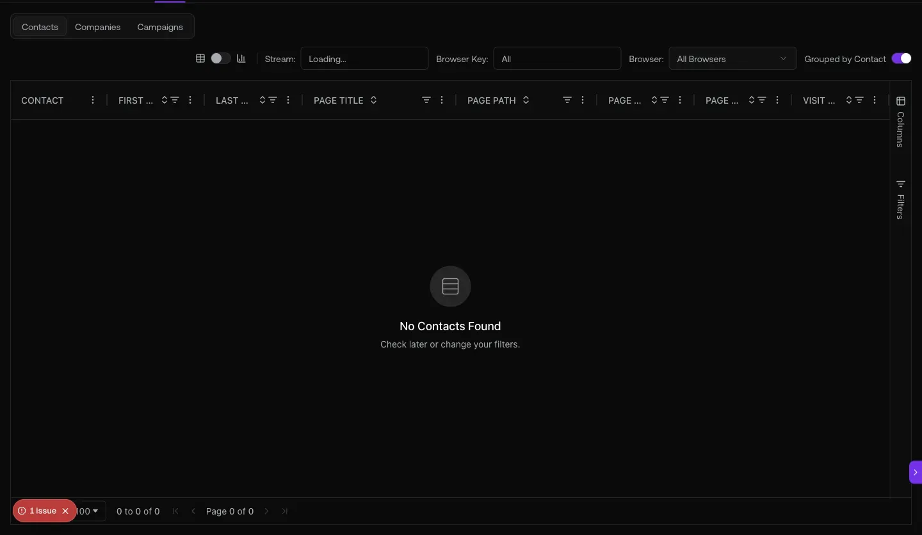
Task: Click the 'Stream:' label
Action: (x=280, y=58)
